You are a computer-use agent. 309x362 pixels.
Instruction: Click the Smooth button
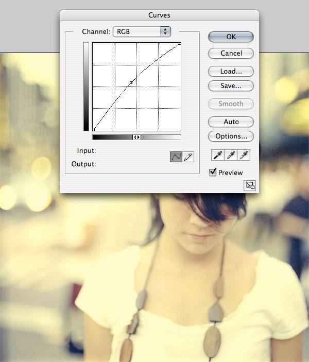tap(231, 104)
